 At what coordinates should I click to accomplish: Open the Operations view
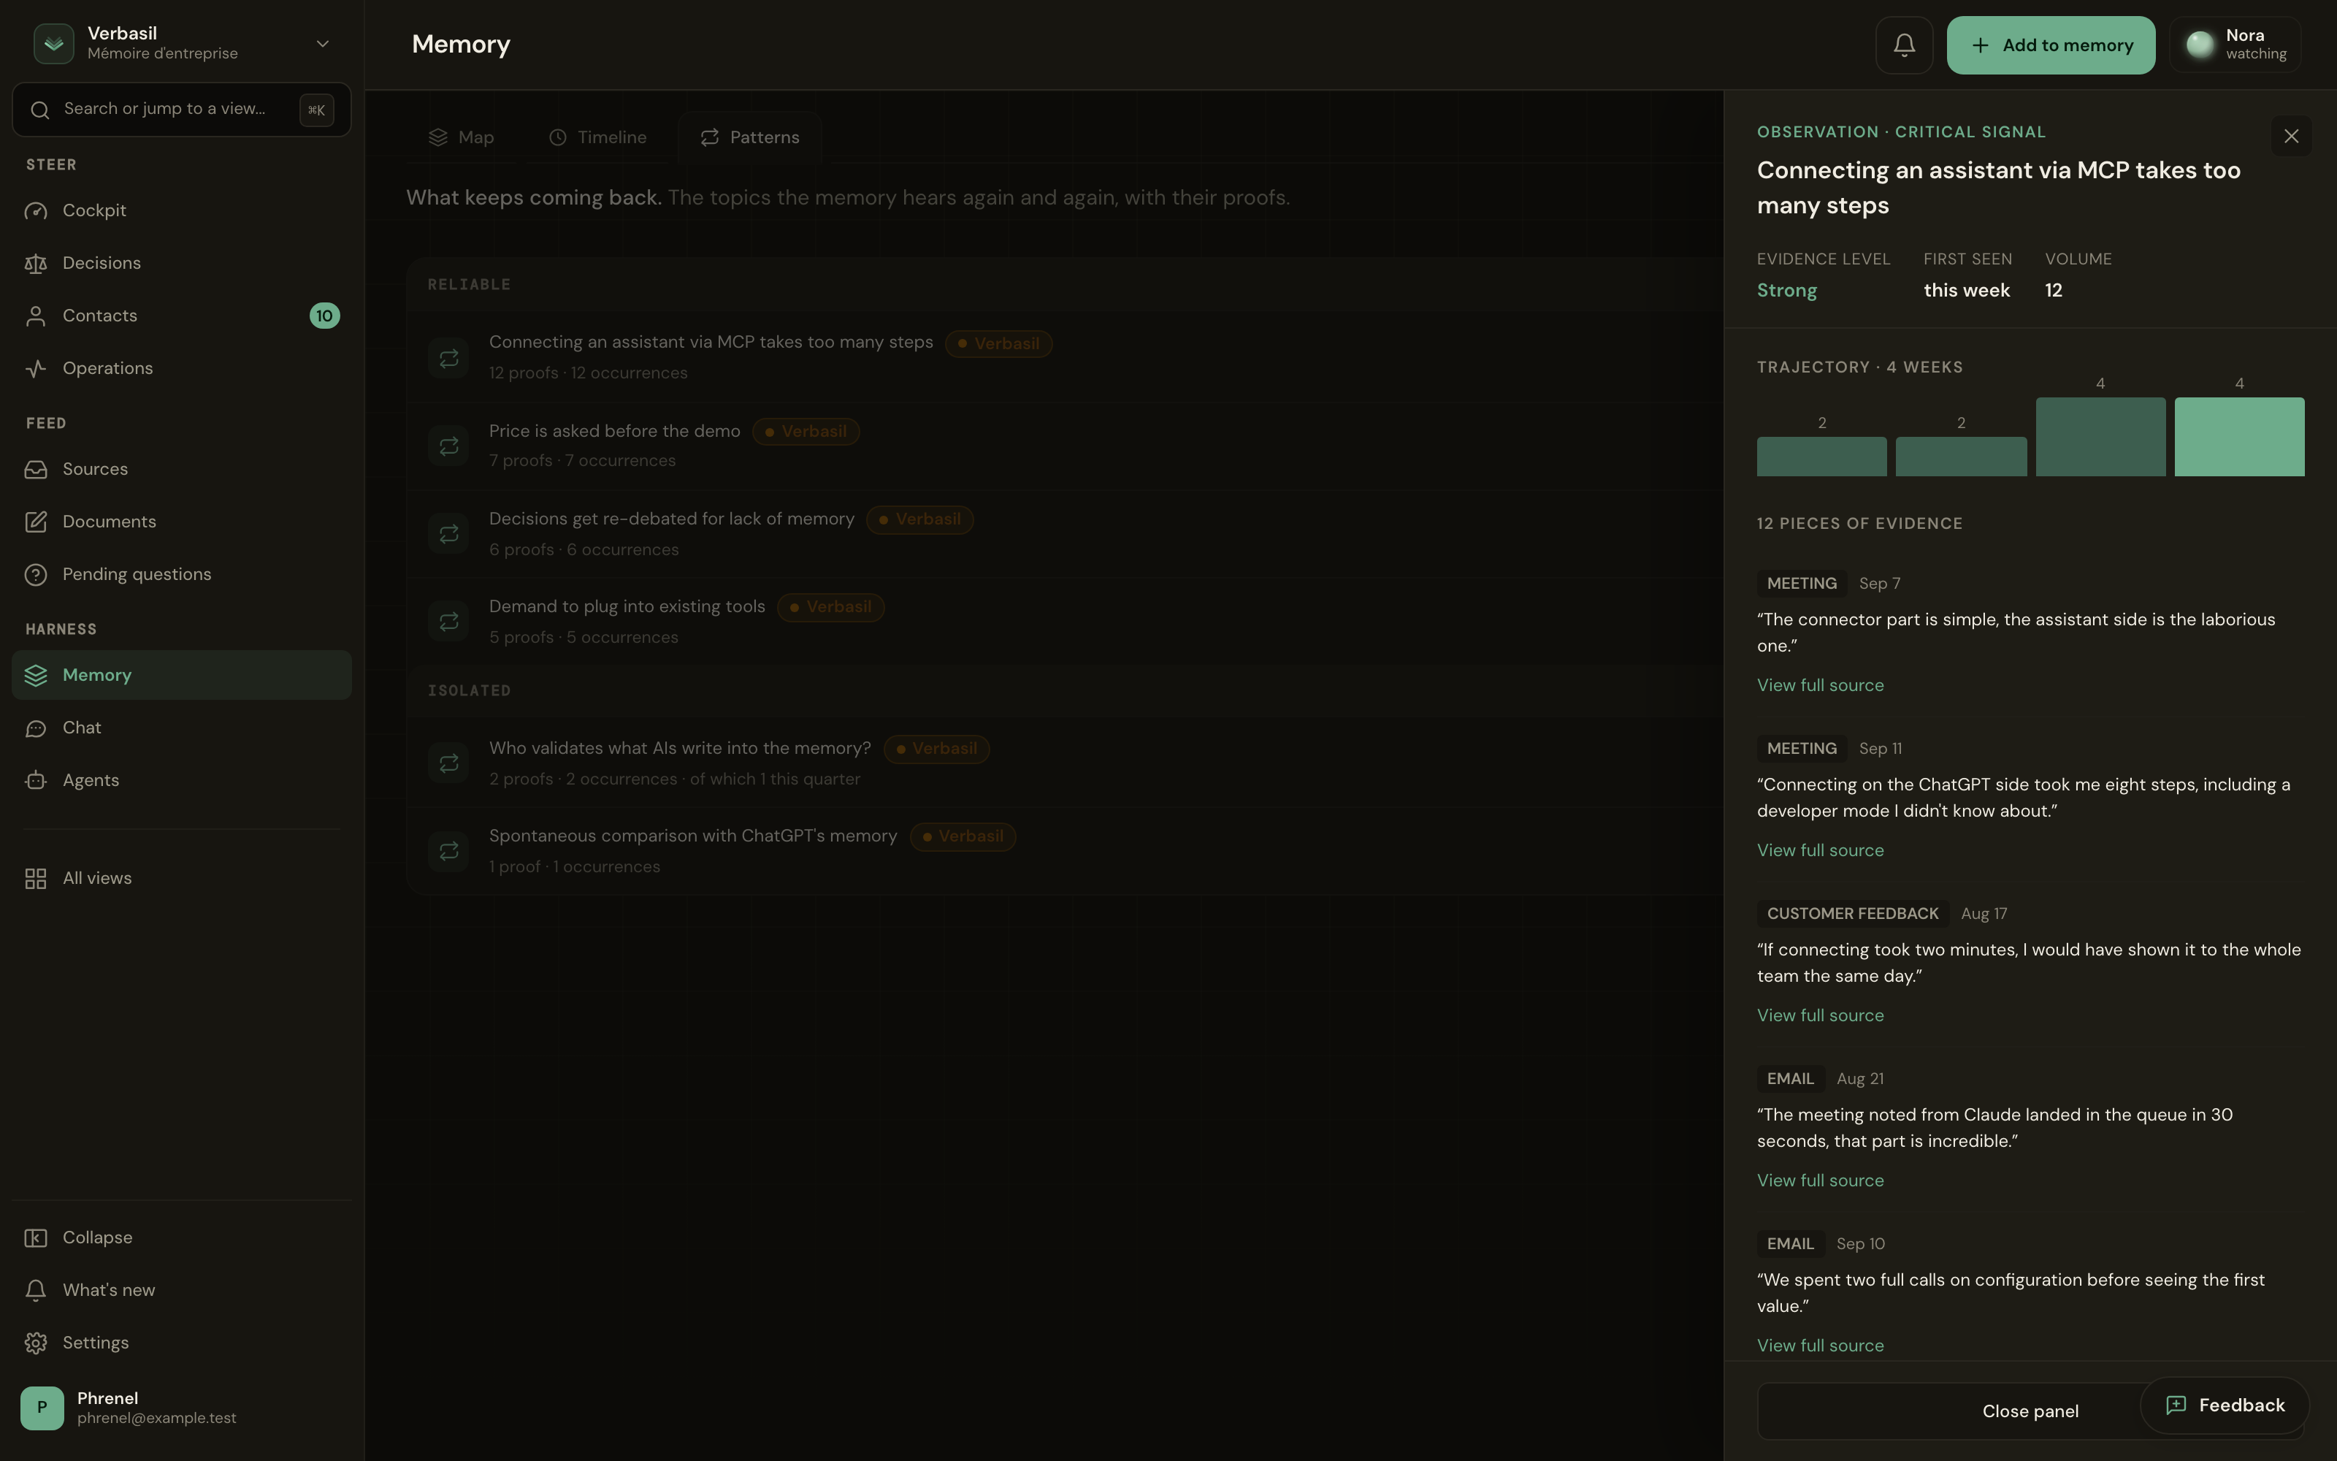[x=182, y=368]
